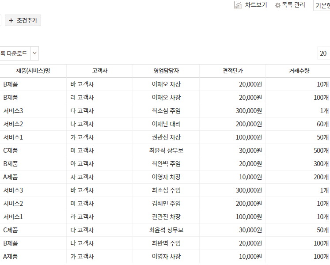Select the row with 최윤석 상무보 and 마 고객사
Viewport: 330px width, 265px height.
click(x=166, y=151)
